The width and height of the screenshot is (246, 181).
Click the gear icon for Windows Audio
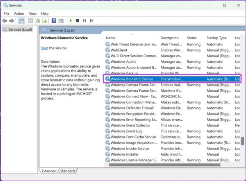coord(107,61)
